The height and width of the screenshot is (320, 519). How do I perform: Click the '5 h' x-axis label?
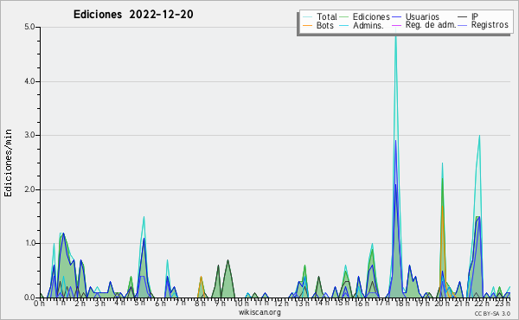139,303
